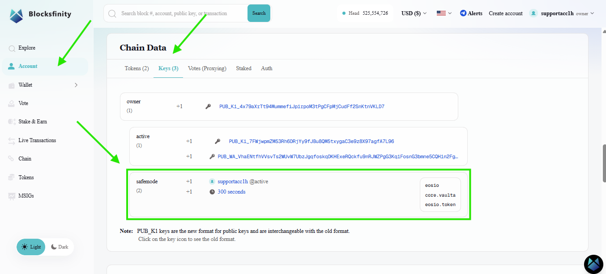Viewport: 606px width, 274px height.
Task: Click the key icon beside owner key
Action: click(x=208, y=107)
